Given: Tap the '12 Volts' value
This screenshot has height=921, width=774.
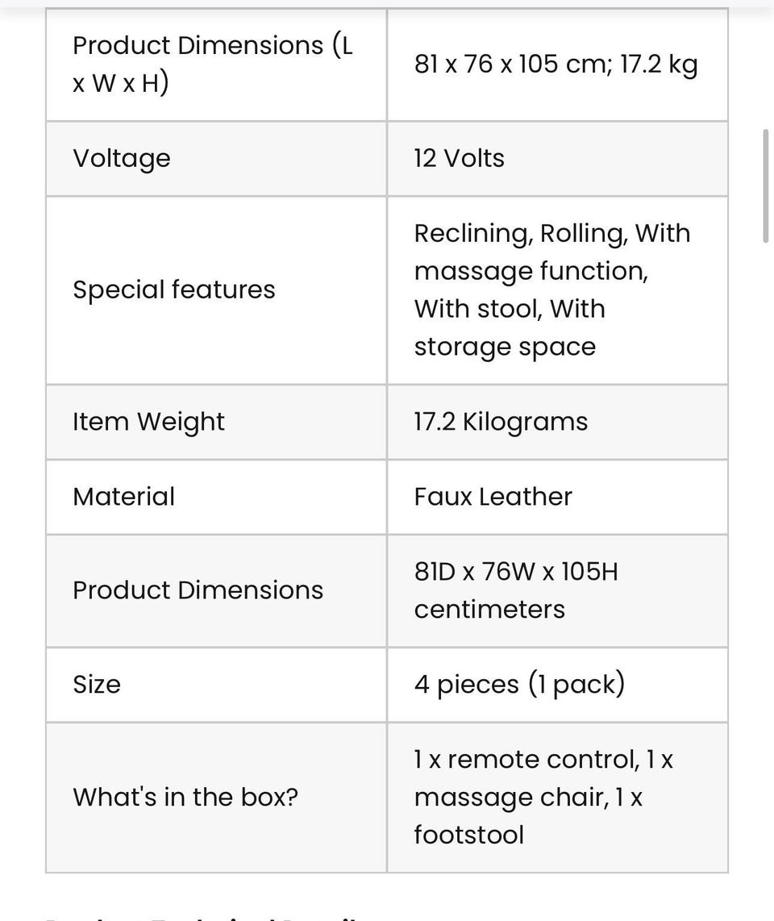Looking at the screenshot, I should point(459,158).
